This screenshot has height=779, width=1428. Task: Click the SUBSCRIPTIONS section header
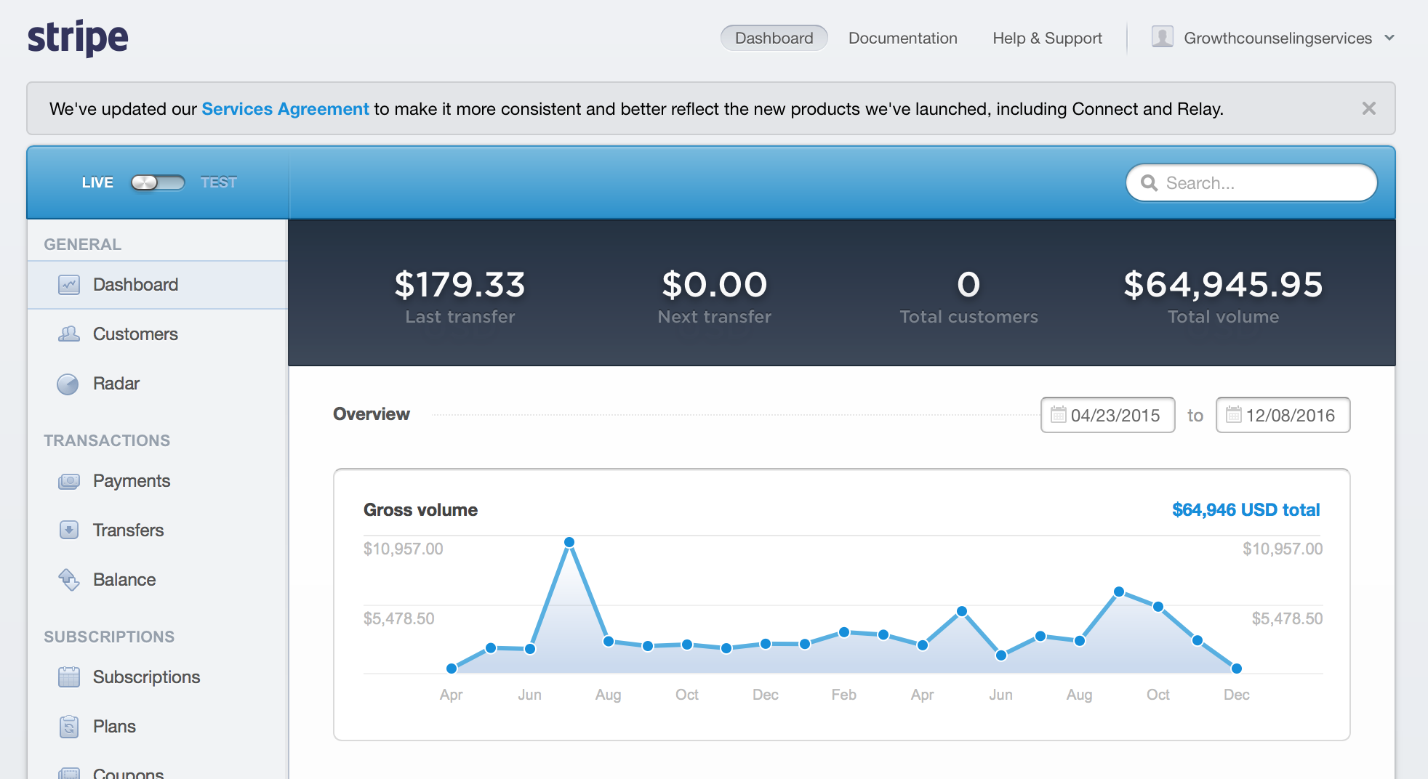coord(109,637)
